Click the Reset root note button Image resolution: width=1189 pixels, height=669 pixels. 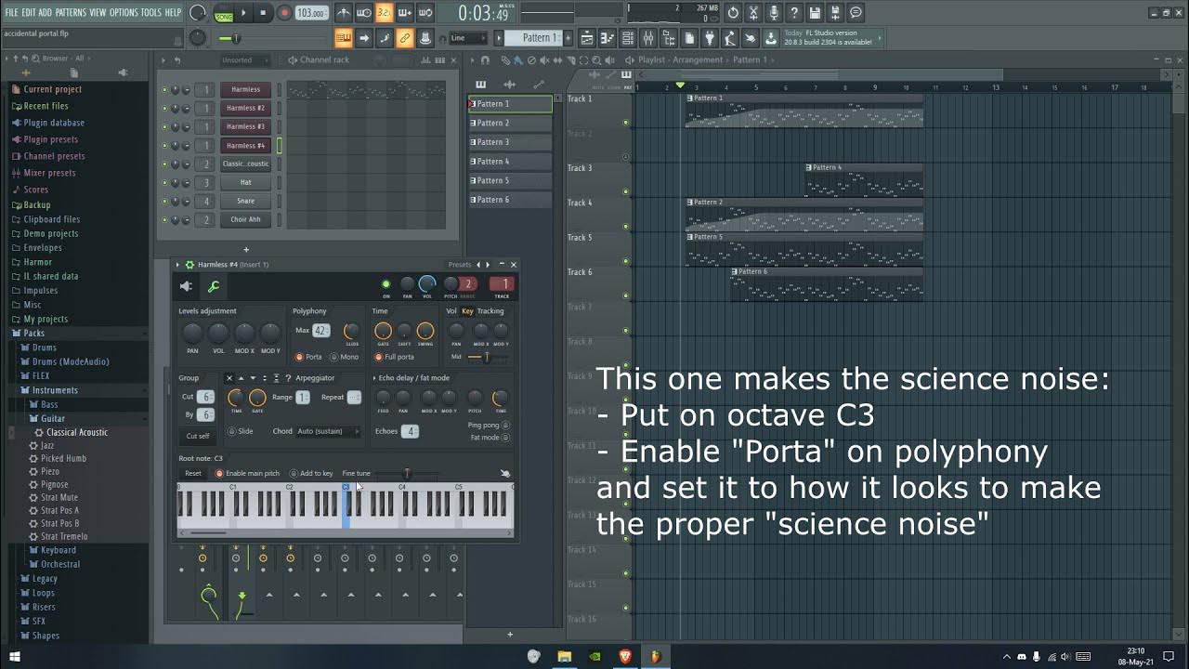(x=193, y=474)
